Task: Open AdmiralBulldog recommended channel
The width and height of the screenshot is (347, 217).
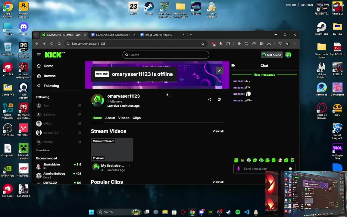Action: pyautogui.click(x=59, y=175)
